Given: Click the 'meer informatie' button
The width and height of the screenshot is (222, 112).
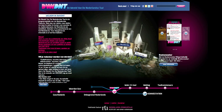Looking at the screenshot, I should pos(168,64).
